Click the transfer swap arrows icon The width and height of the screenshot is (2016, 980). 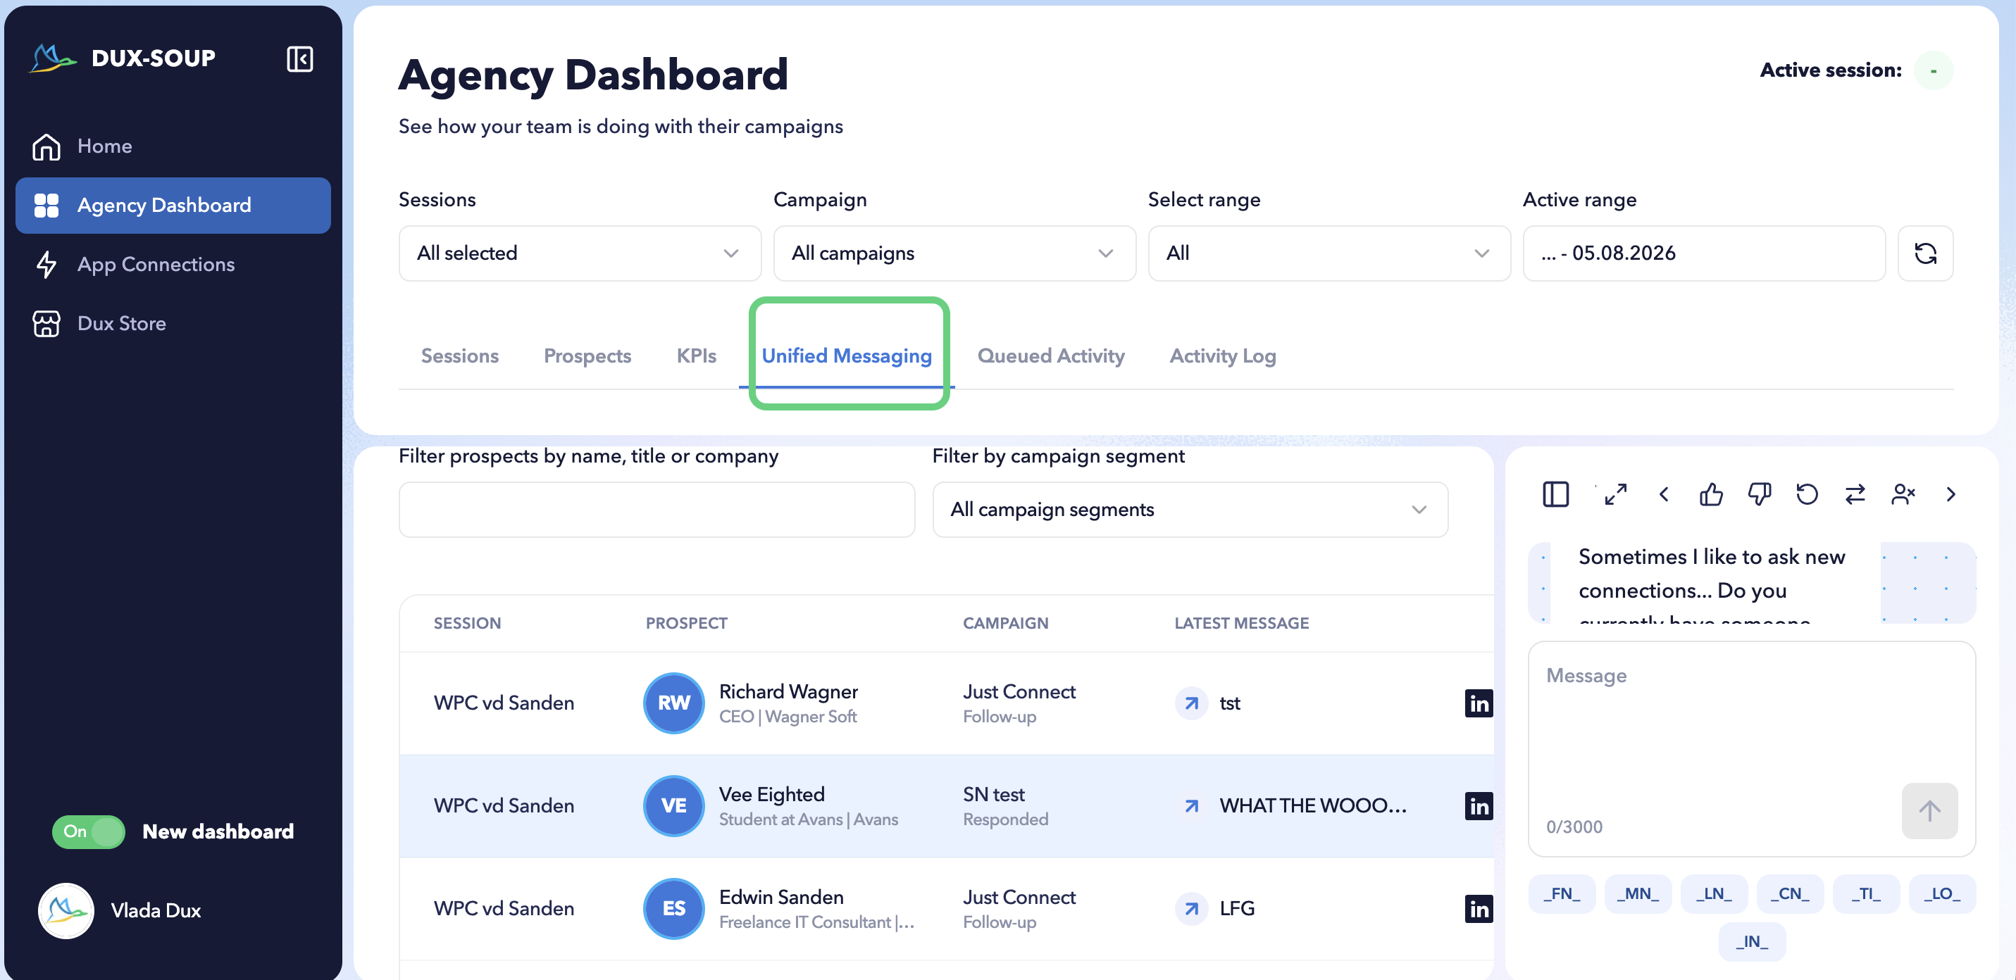[1855, 494]
